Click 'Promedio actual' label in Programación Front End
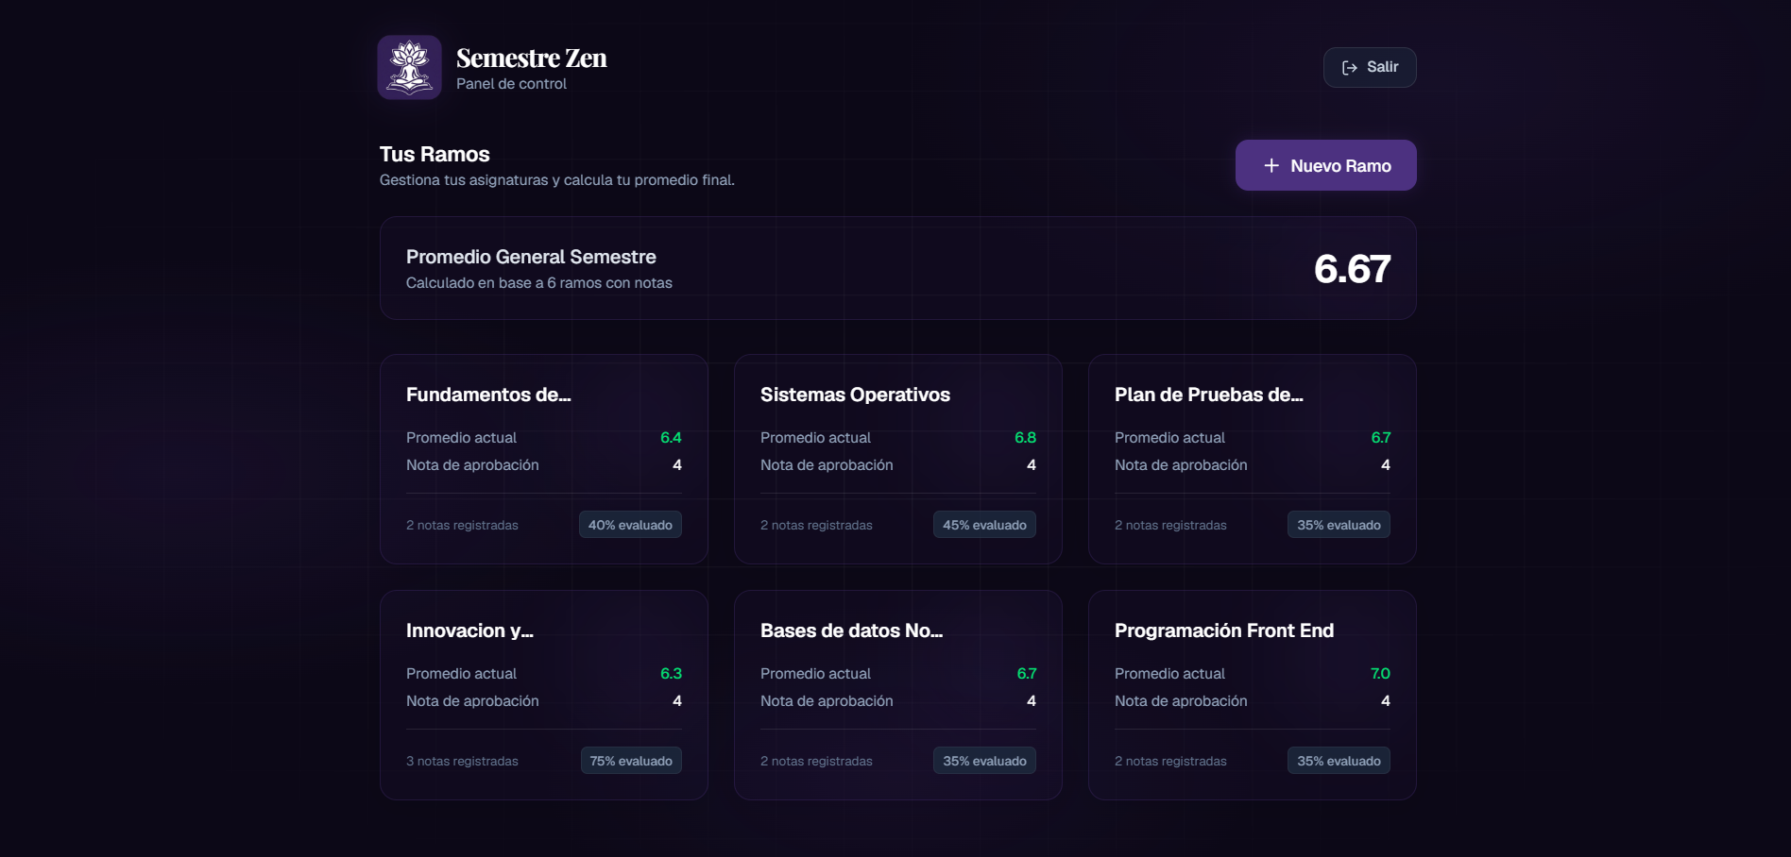 [1169, 674]
